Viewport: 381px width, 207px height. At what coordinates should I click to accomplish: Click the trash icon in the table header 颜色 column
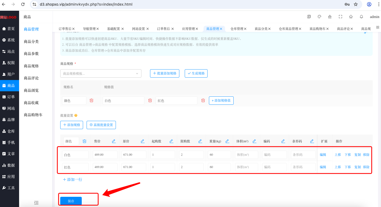coord(84,141)
